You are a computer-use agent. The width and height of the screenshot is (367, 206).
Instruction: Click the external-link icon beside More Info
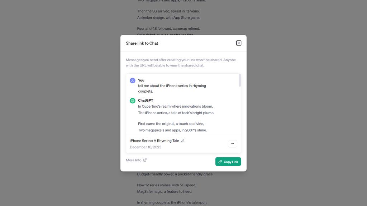[145, 160]
